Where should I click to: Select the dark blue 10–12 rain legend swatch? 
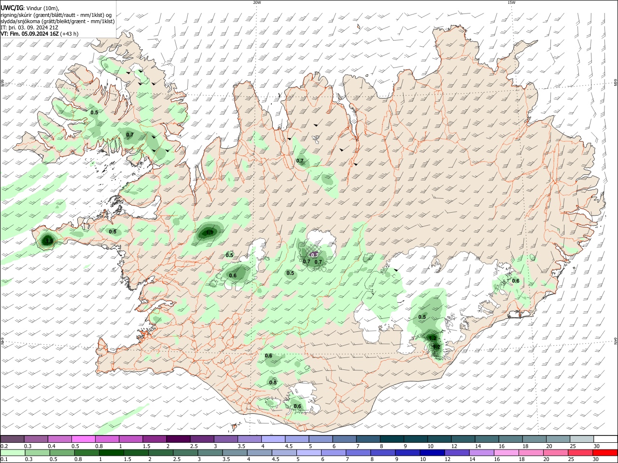(x=431, y=453)
